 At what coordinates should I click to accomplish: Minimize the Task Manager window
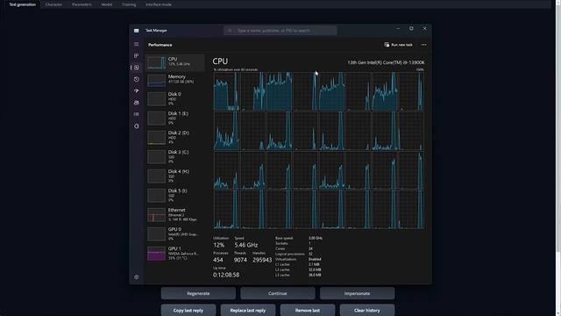click(x=398, y=29)
